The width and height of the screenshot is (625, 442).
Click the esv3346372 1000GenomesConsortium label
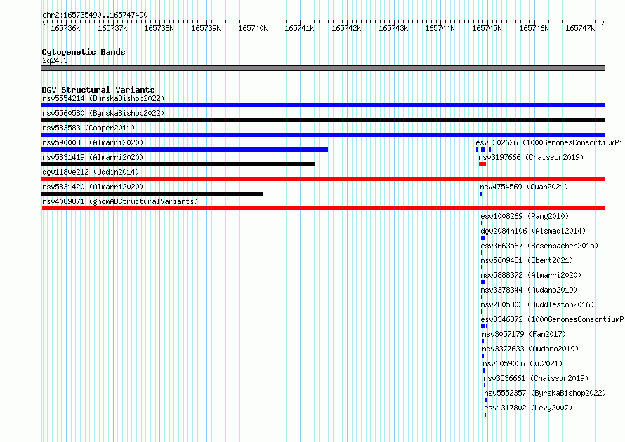(553, 319)
